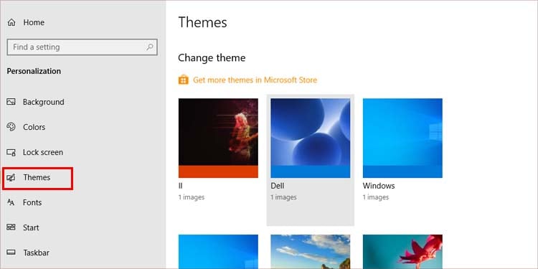This screenshot has height=269, width=538.
Task: Select the Colors palette icon
Action: (11, 127)
